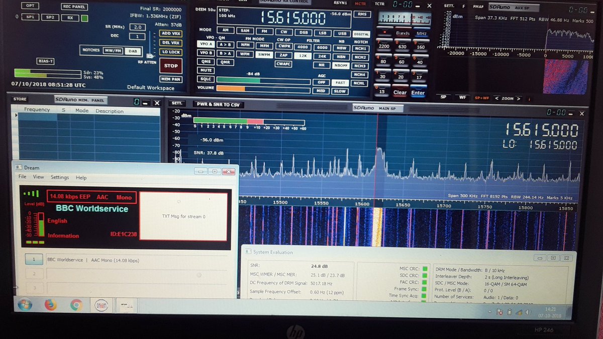Select CW mode
The image size is (603, 339).
point(284,31)
